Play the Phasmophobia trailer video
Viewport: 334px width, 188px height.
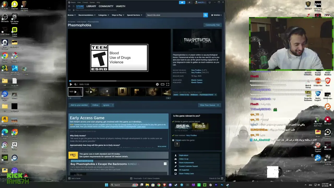coord(71,84)
